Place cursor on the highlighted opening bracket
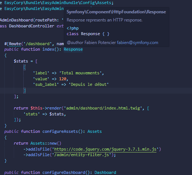 (25, 67)
